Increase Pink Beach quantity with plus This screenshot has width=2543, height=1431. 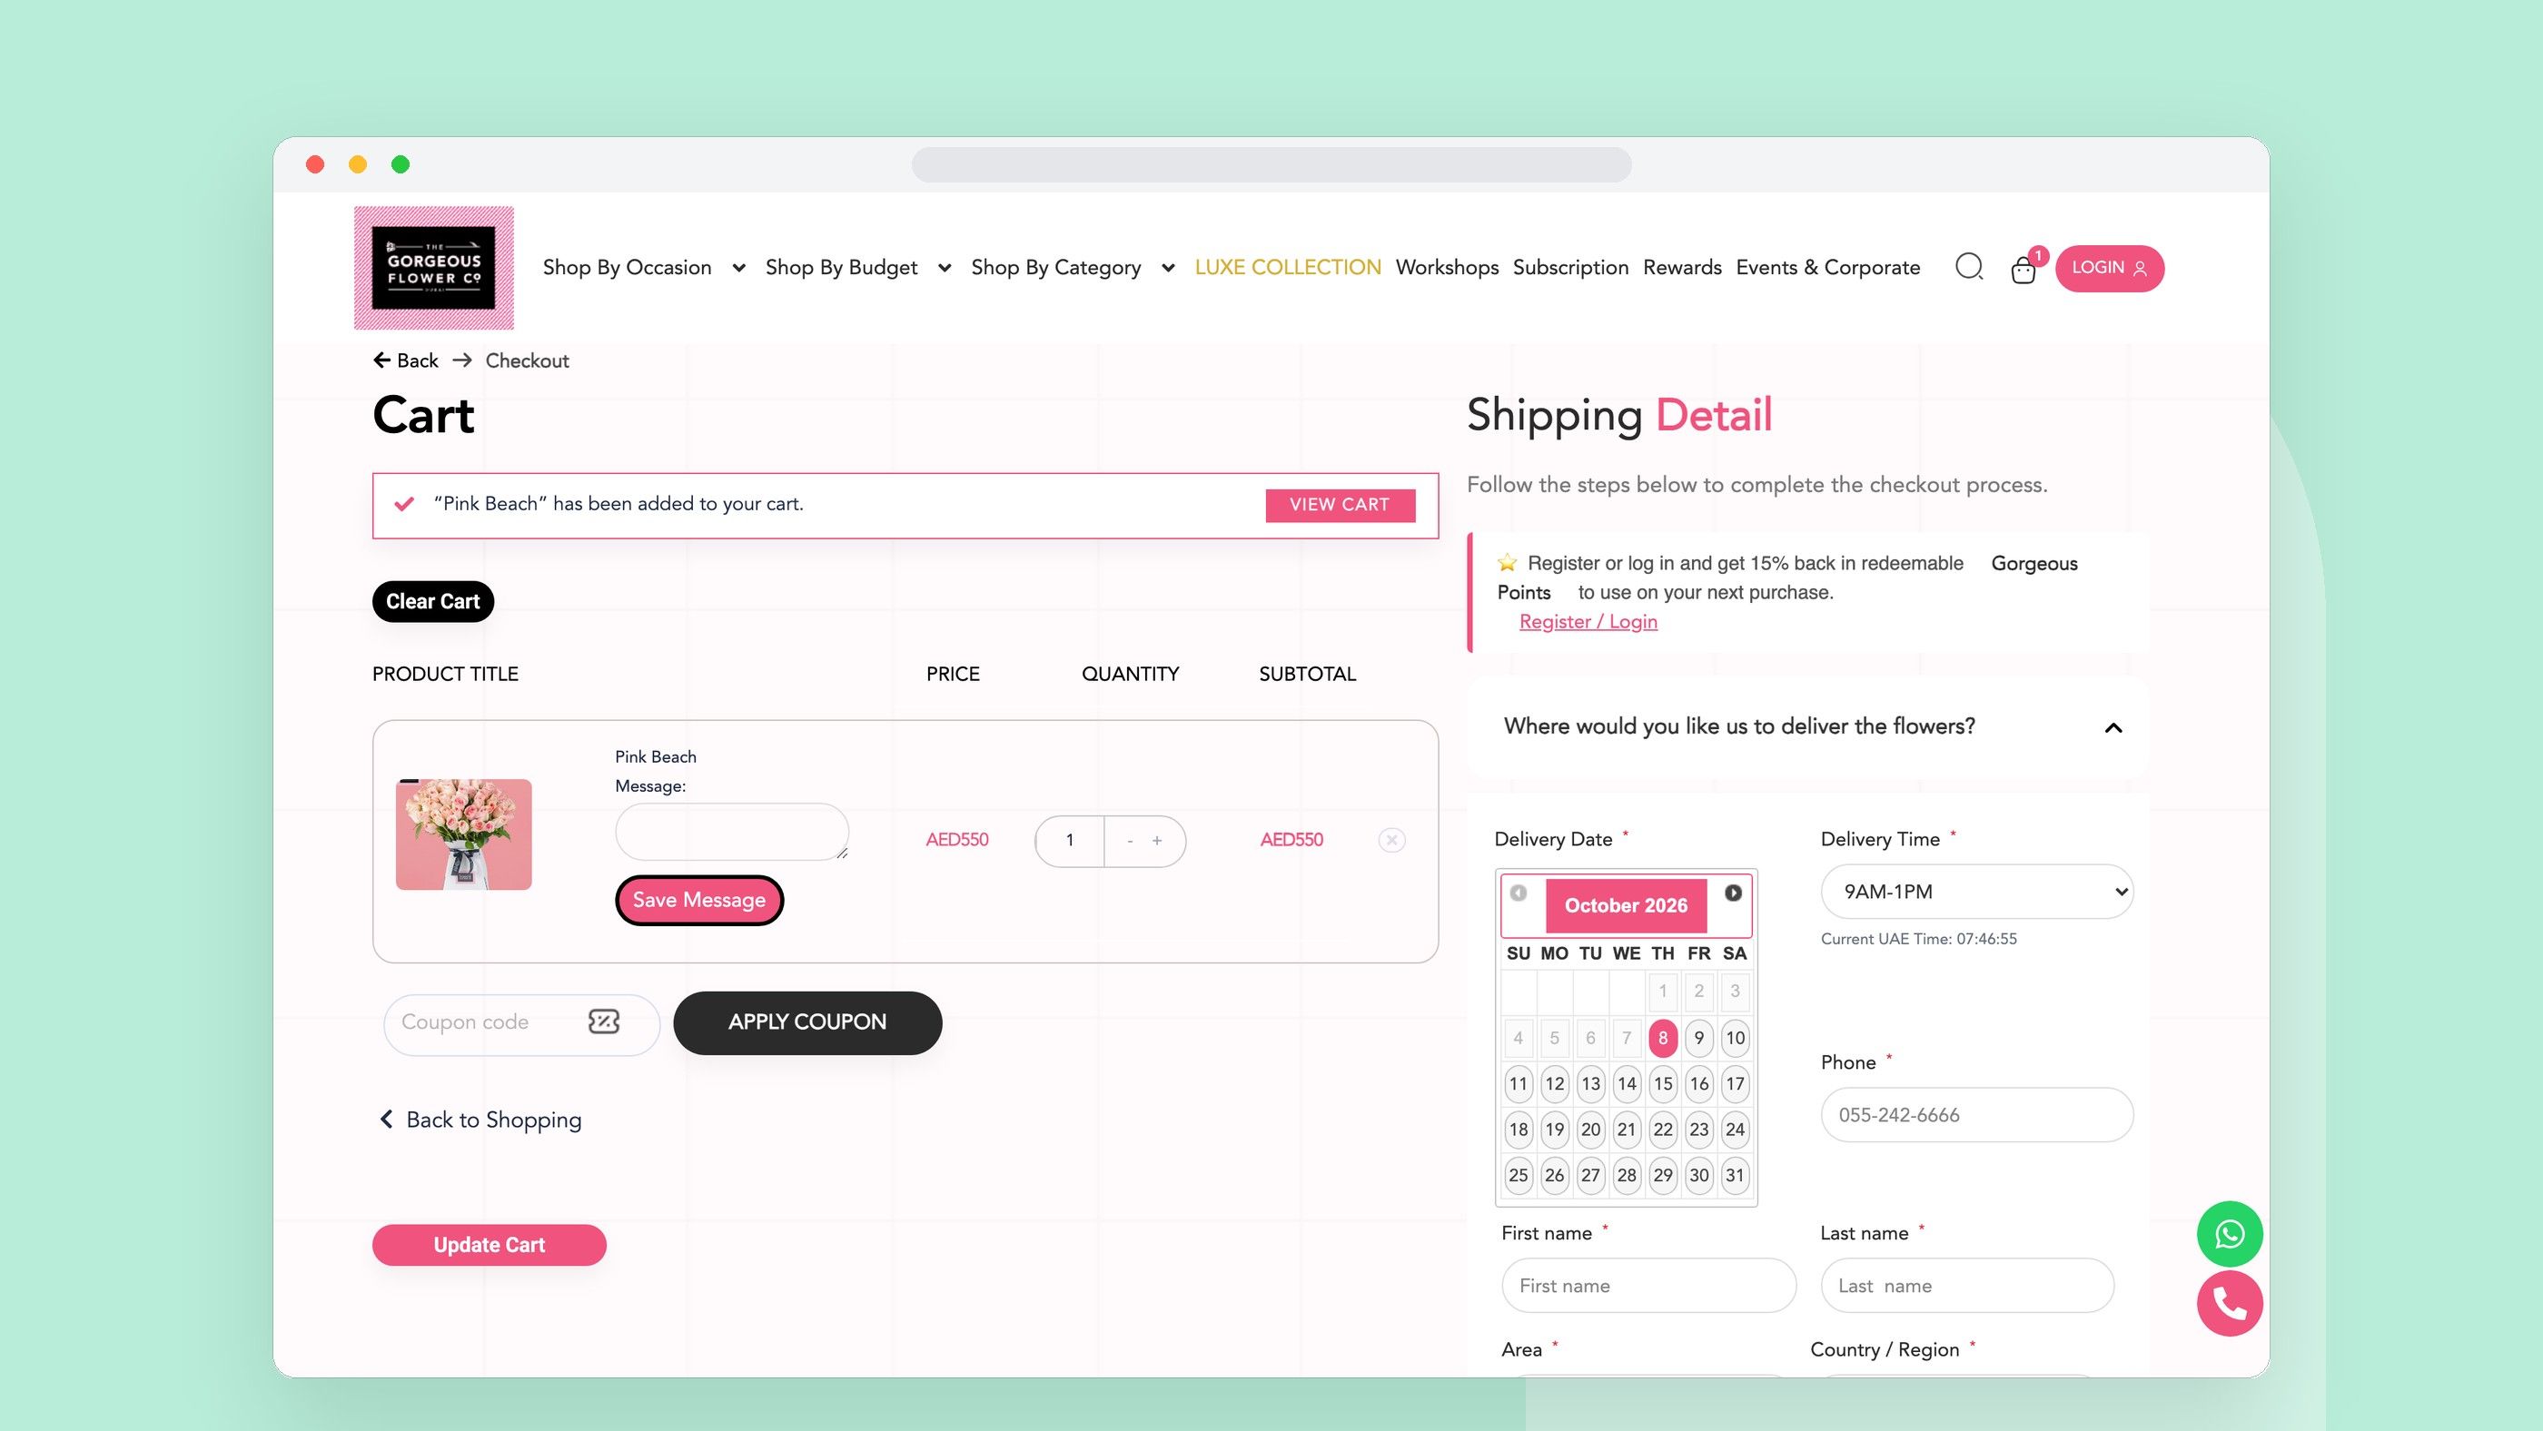[x=1157, y=841]
